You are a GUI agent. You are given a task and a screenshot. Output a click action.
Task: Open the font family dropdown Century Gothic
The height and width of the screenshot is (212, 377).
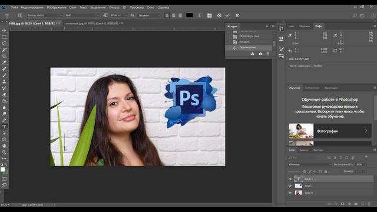pyautogui.click(x=44, y=15)
